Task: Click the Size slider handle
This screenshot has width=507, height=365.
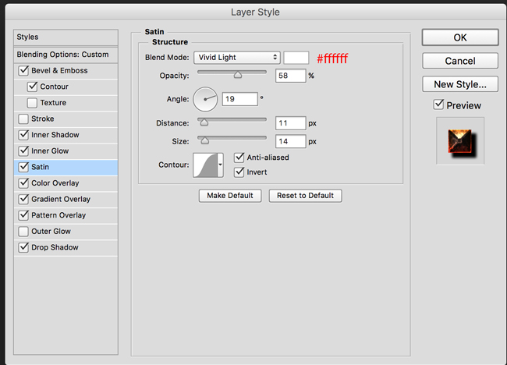Action: [205, 140]
